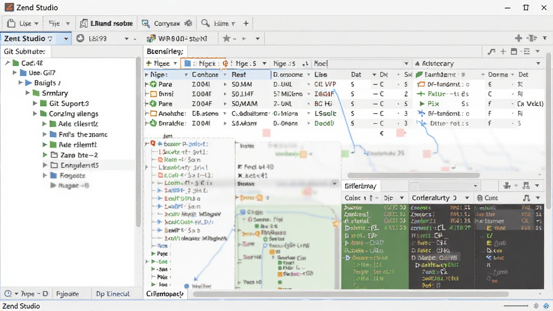Click the WP 800 stunt icon
Screen dimensions: 553x311
click(x=151, y=38)
